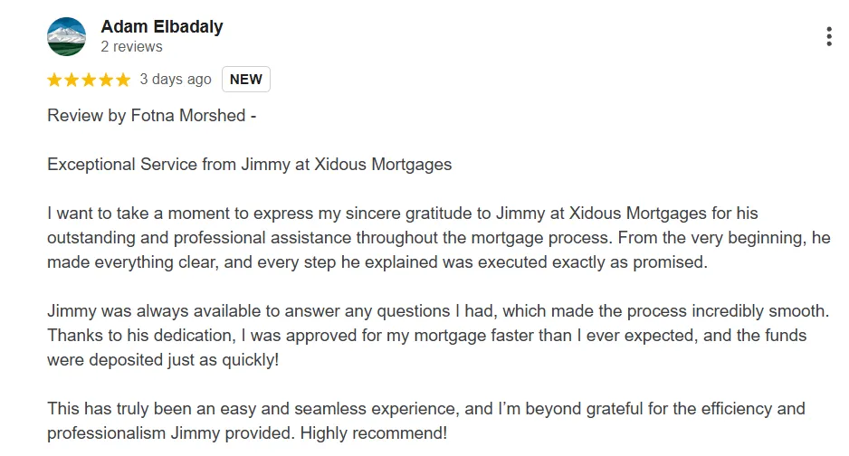
Task: Click the line starting "Jimmy was always available"
Action: pyautogui.click(x=438, y=311)
